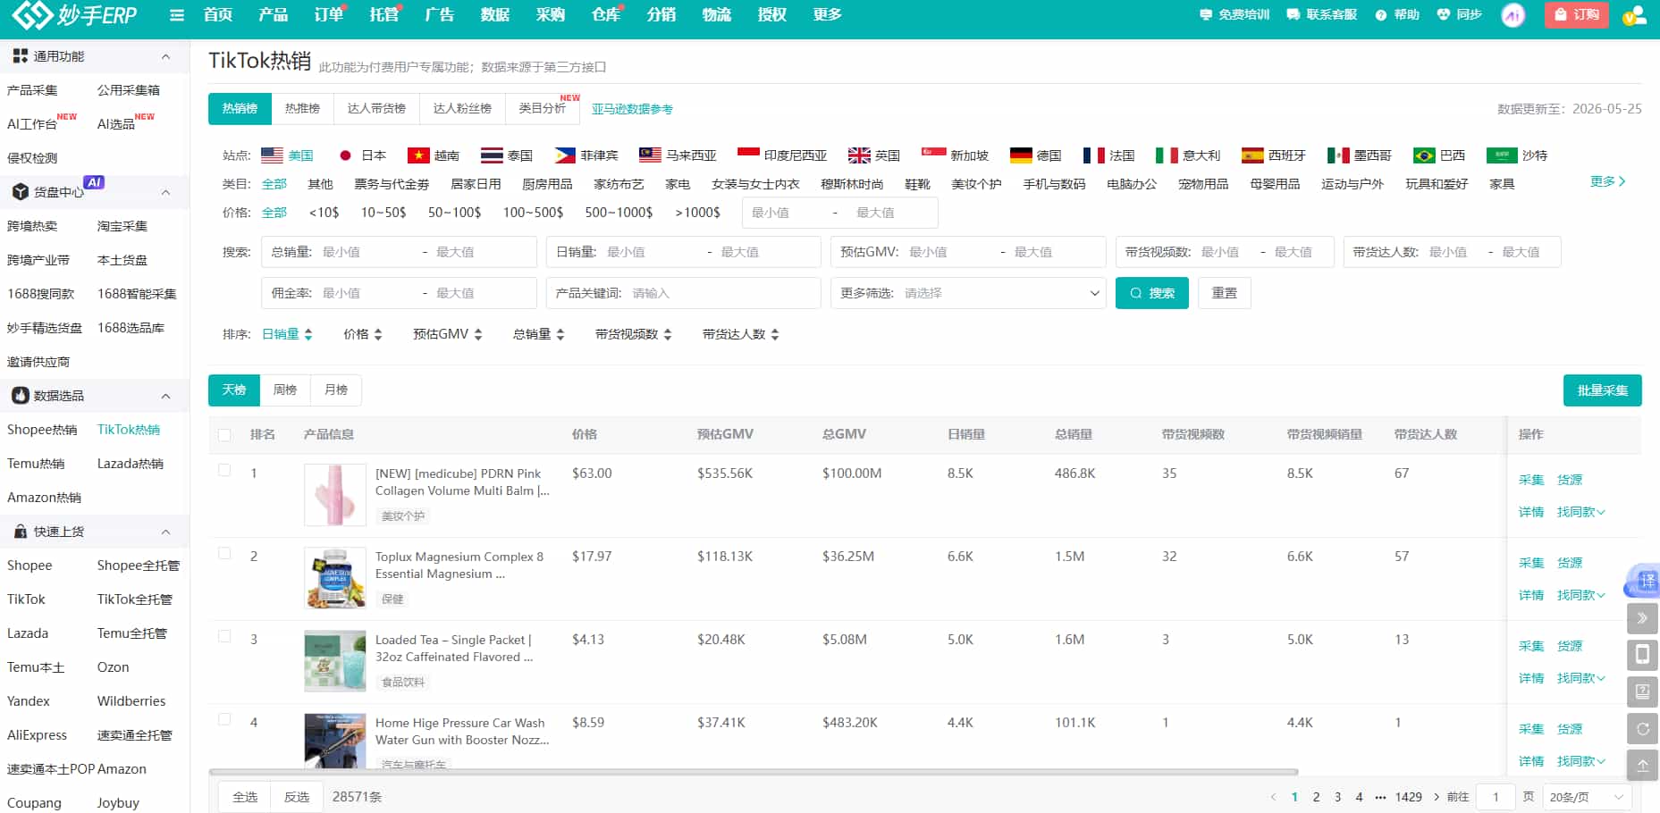Screen dimensions: 1660x813
Task: Click the refresh floating icon
Action: click(1643, 729)
